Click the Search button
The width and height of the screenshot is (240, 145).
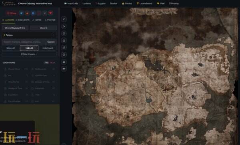pyautogui.click(x=51, y=42)
